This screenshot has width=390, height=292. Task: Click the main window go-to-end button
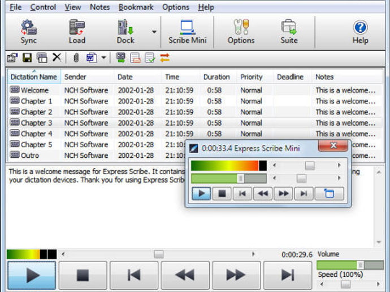pyautogui.click(x=288, y=275)
